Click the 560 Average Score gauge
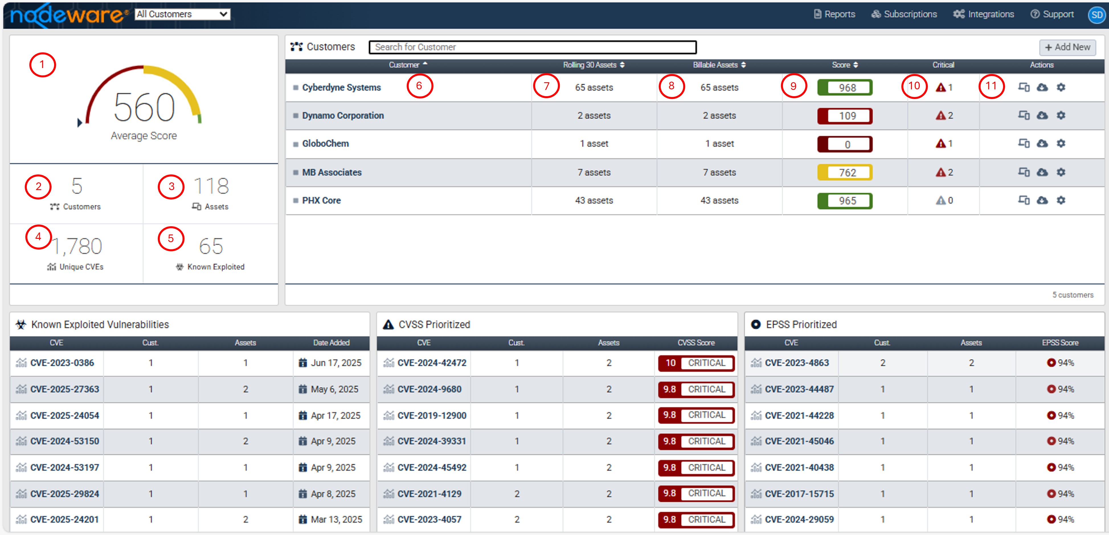This screenshot has width=1109, height=535. pos(143,103)
